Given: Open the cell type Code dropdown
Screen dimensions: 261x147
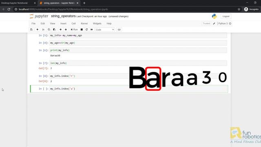Looking at the screenshot, I should [105, 29].
